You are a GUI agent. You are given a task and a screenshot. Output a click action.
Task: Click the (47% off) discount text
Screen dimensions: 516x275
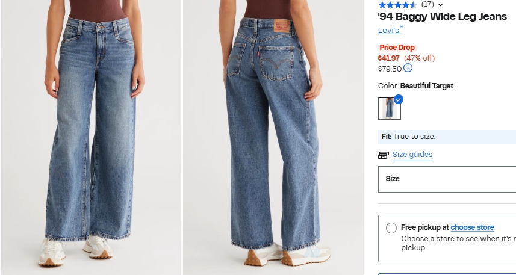tap(420, 58)
